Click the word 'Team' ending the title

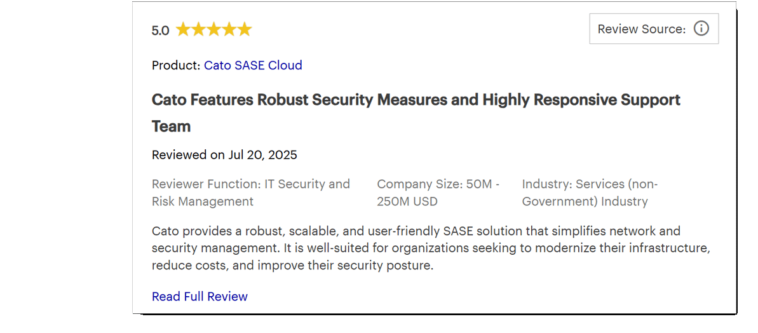[x=171, y=126]
